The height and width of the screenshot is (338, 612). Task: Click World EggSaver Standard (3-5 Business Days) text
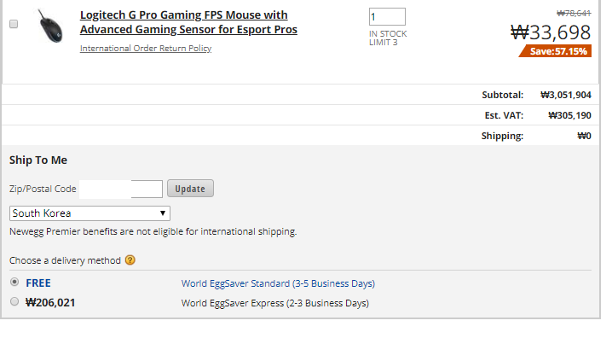(x=278, y=283)
